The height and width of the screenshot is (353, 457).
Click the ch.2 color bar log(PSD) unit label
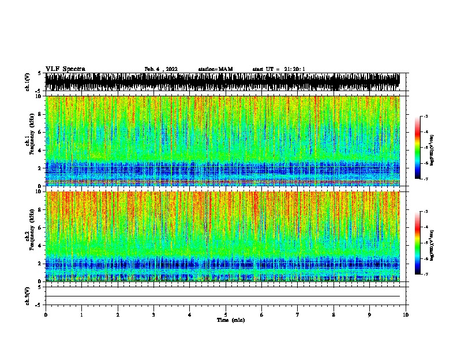(x=432, y=245)
